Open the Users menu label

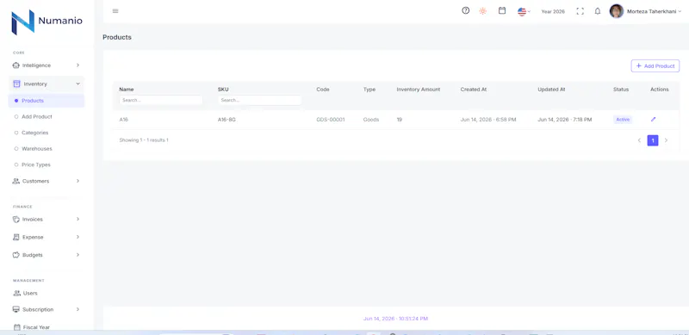point(30,294)
